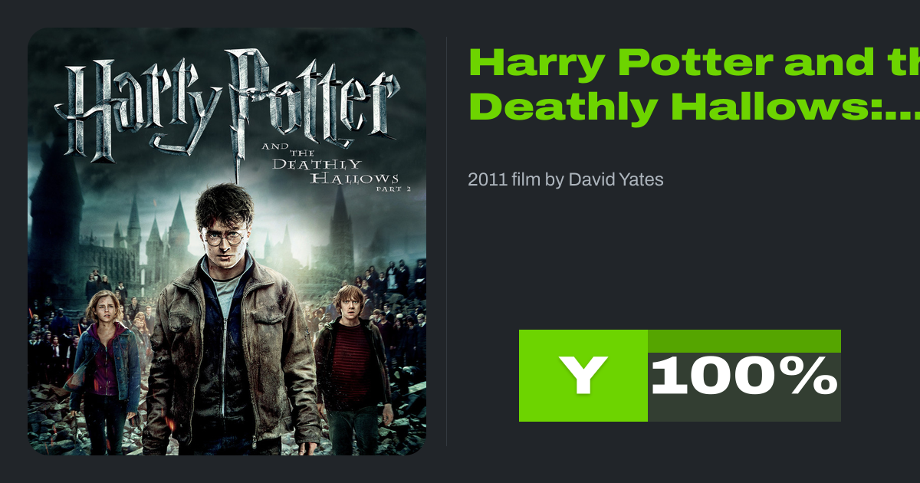Click Harry's round glasses on poster
920x483 pixels.
(x=224, y=238)
